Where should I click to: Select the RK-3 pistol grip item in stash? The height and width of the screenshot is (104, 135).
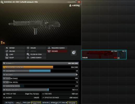click(122, 55)
